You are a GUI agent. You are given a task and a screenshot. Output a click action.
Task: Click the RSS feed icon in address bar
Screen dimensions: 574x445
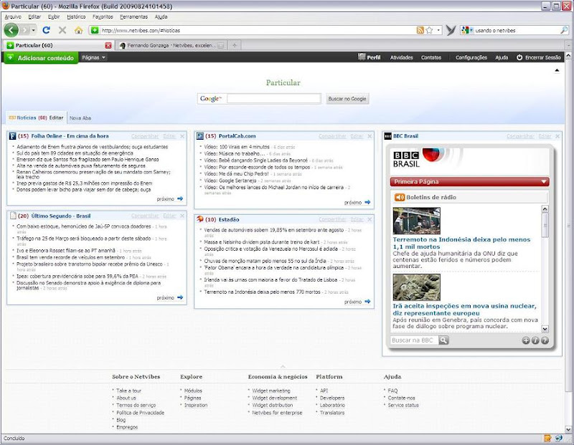[420, 30]
